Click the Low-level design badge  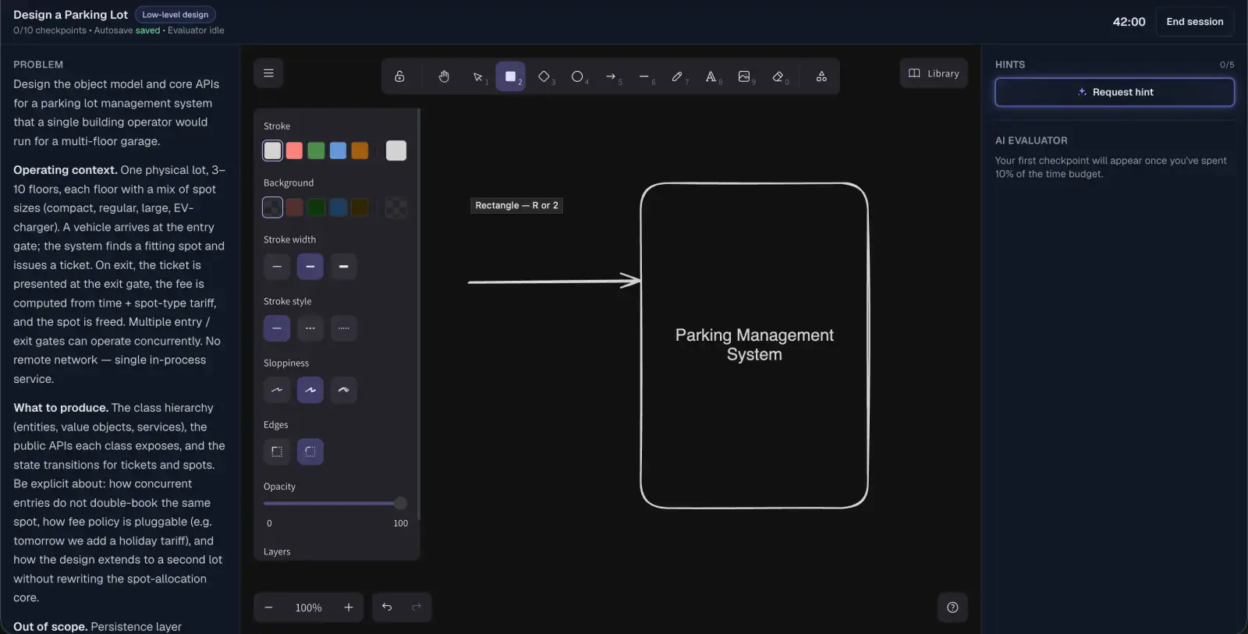point(175,15)
